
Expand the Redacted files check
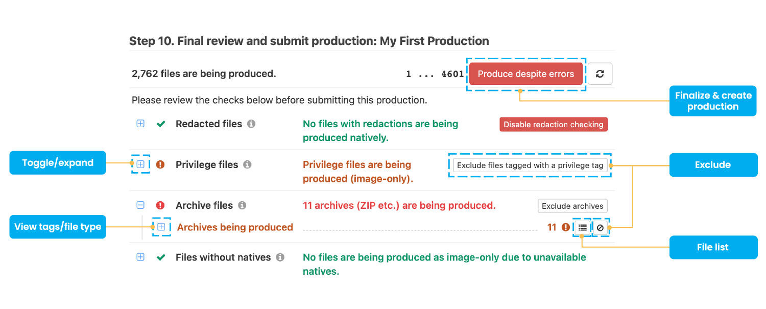click(x=140, y=124)
